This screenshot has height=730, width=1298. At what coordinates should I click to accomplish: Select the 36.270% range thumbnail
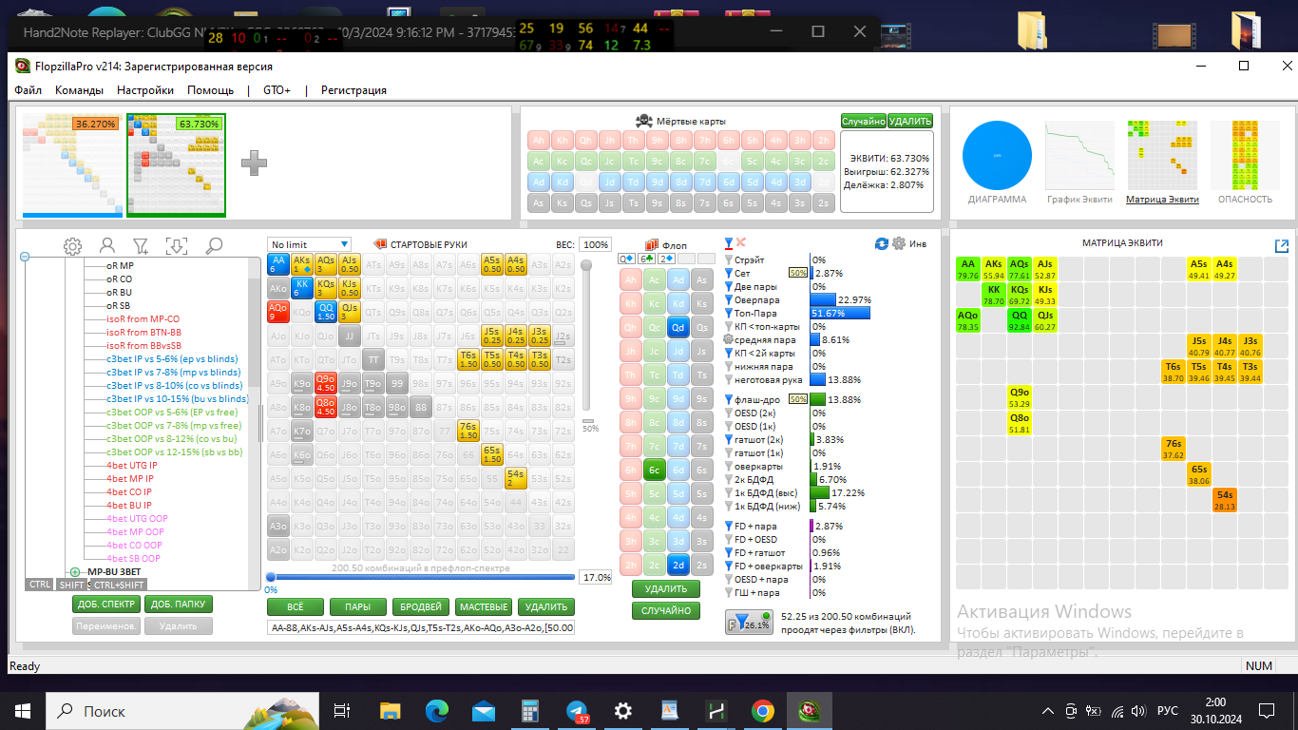[70, 164]
